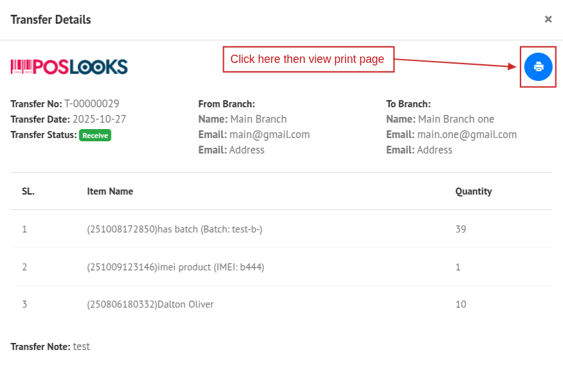Image resolution: width=563 pixels, height=377 pixels.
Task: Click quantity 10 for Dalton Oliver
Action: pyautogui.click(x=461, y=304)
